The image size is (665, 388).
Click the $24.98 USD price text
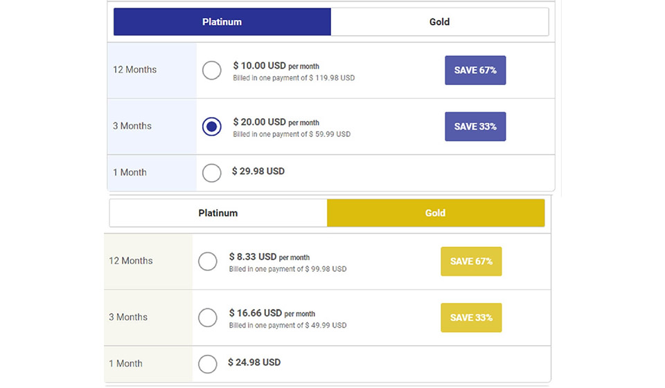[254, 362]
